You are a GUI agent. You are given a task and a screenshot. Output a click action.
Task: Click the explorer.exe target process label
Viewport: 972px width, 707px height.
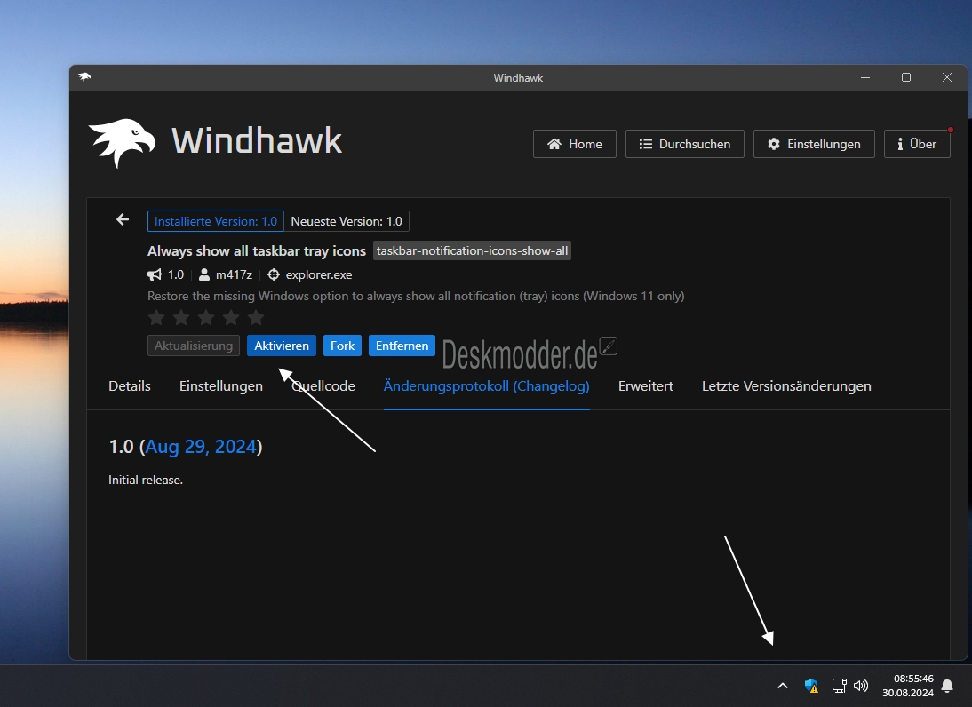(x=319, y=274)
